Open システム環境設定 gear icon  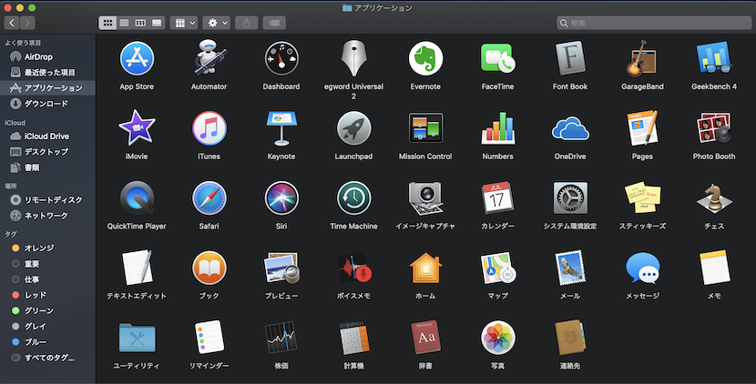570,198
